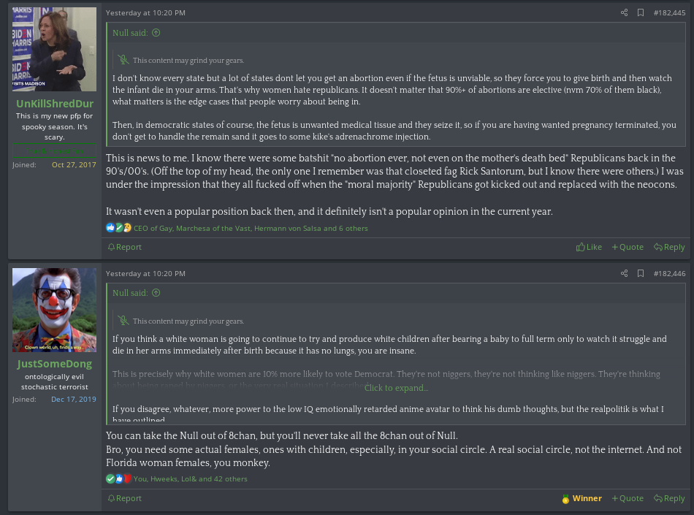Click share icon on post #182,445
The image size is (694, 515).
[624, 12]
